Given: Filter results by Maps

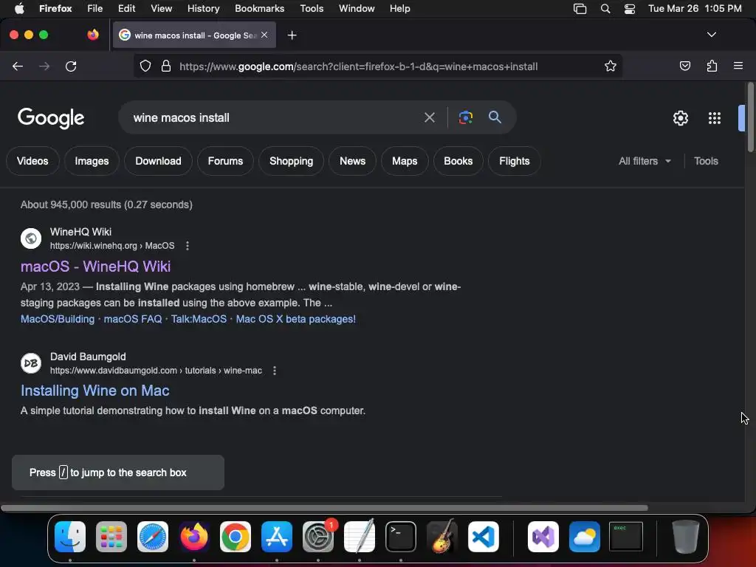Looking at the screenshot, I should click(405, 161).
